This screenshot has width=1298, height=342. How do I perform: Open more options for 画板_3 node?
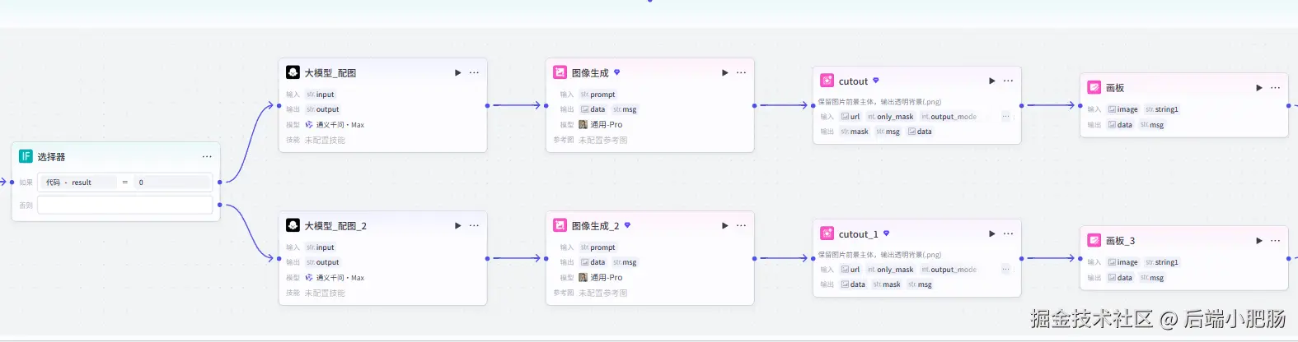[x=1276, y=241]
